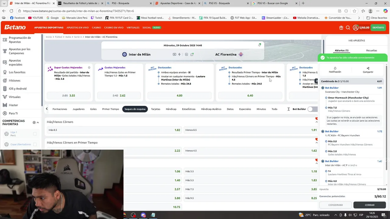This screenshot has height=219, width=390.
Task: Select Más 8.5 corners at 1.82
Action: point(114,130)
